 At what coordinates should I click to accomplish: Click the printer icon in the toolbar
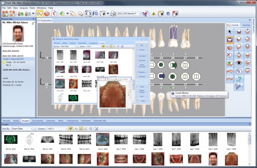coord(113,13)
